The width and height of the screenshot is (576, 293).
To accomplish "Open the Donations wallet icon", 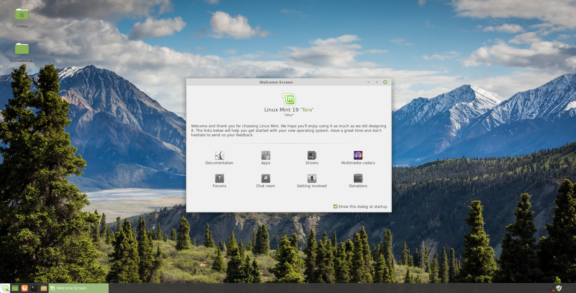I will [358, 178].
